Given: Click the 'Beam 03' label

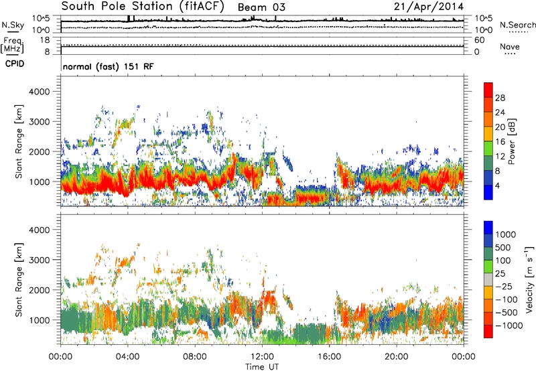Looking at the screenshot, I should click(261, 7).
